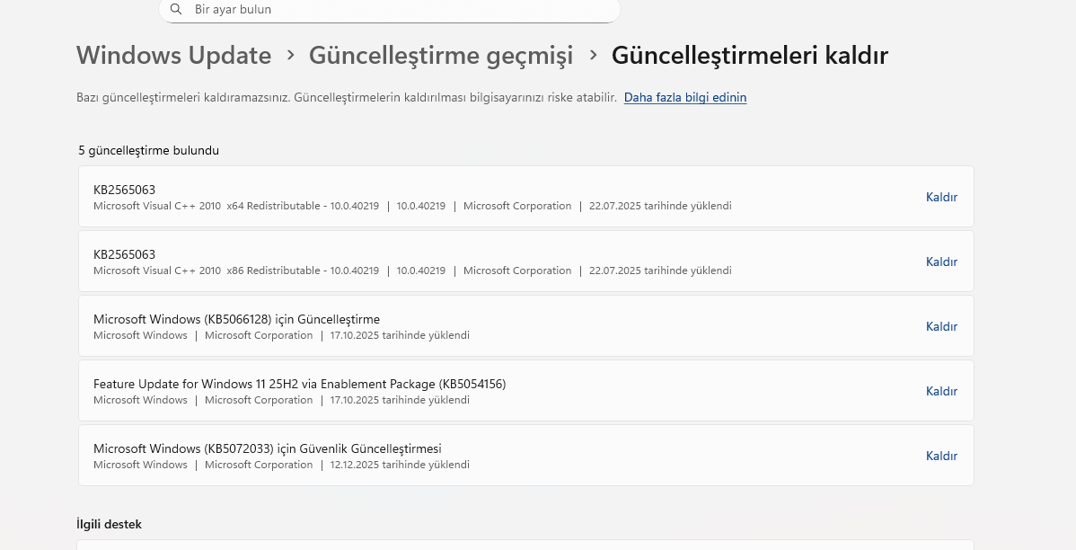Select 'Feature Update for Windows 11 25H2' title
This screenshot has height=550, width=1076.
click(x=300, y=384)
